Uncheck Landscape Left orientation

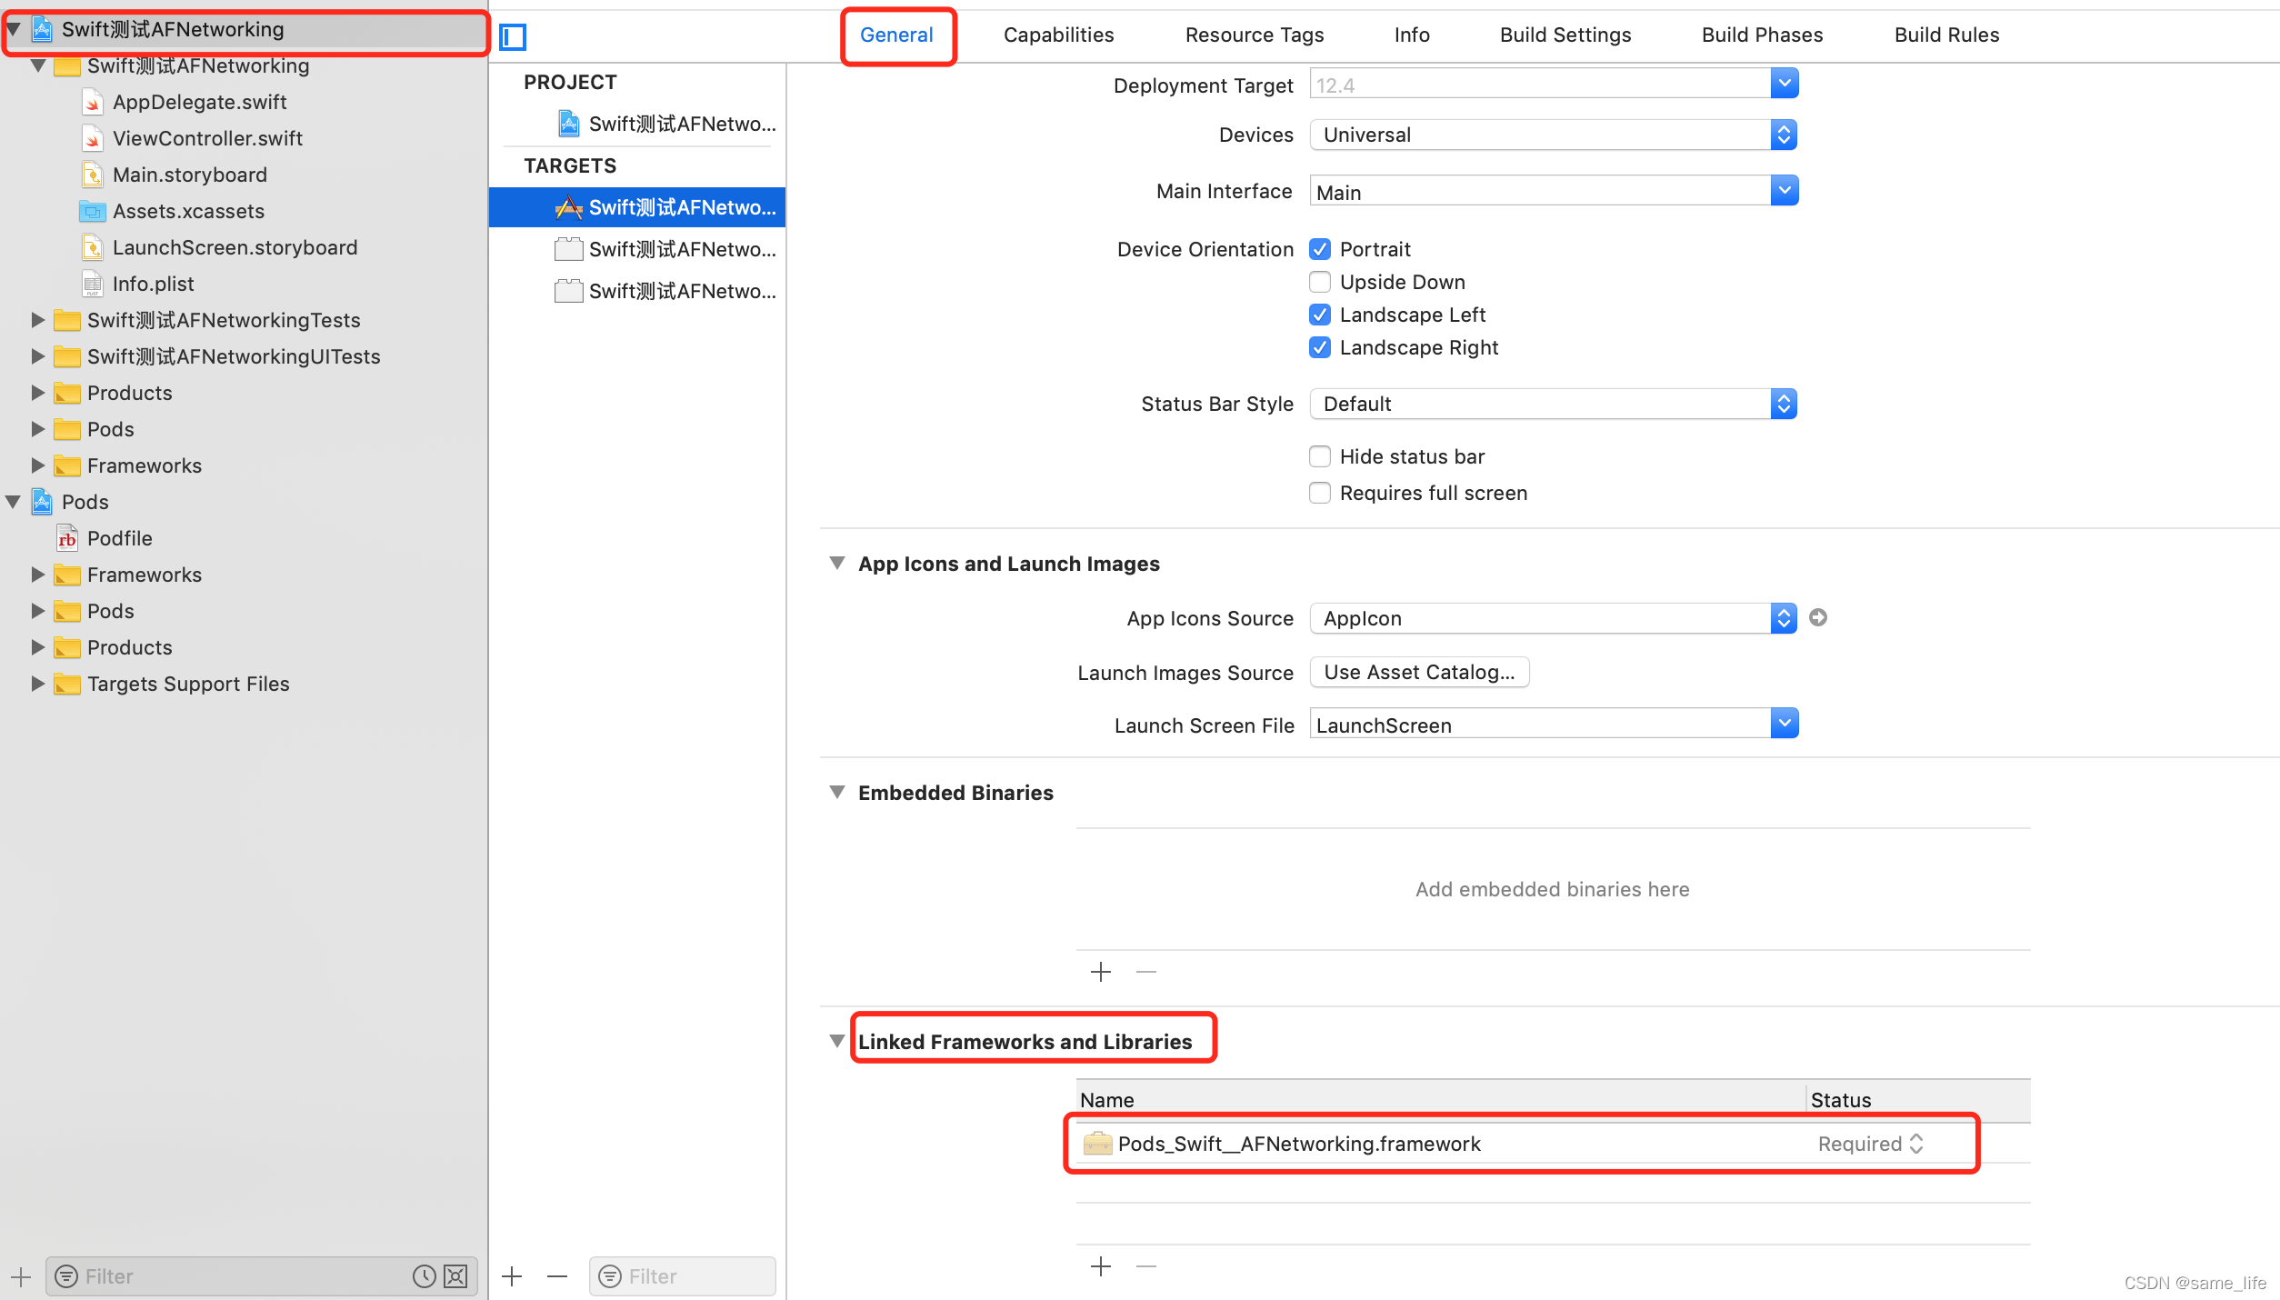1320,315
